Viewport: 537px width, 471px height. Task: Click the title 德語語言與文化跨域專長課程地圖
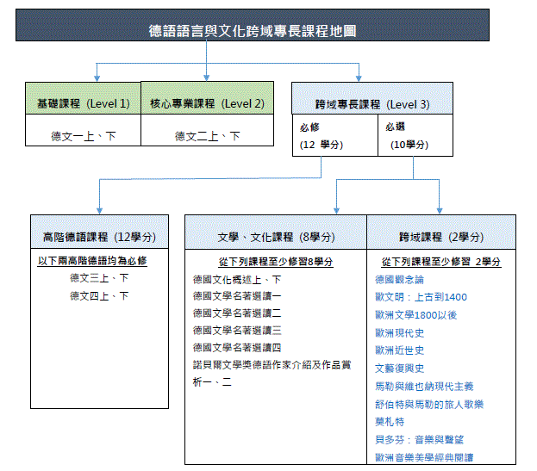253,31
